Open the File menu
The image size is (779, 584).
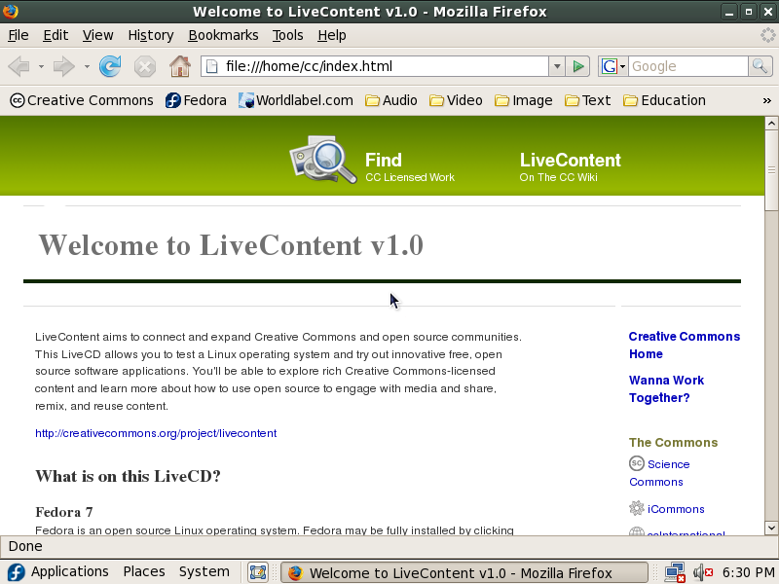click(x=19, y=35)
